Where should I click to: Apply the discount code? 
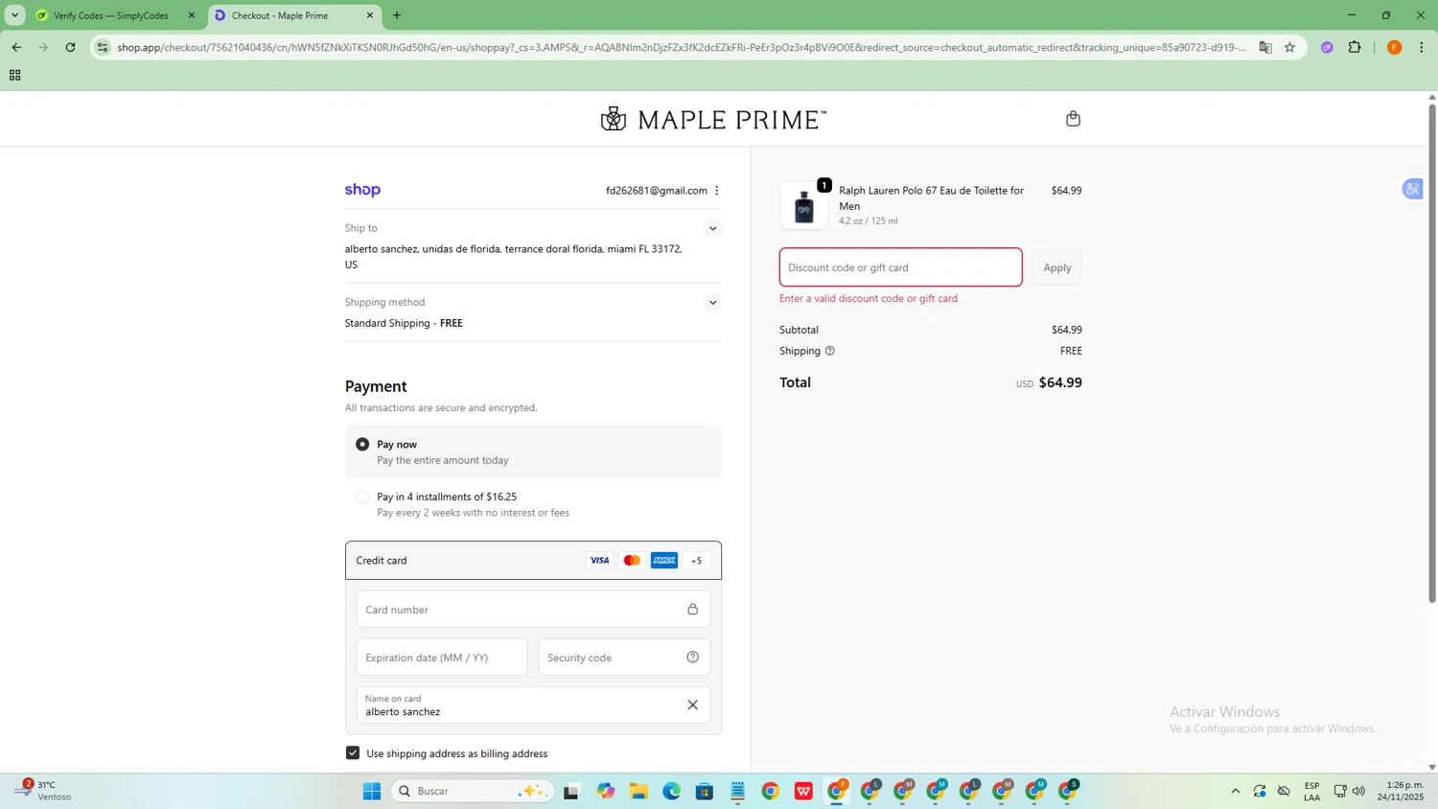pos(1057,267)
